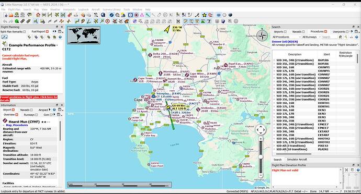Screen dimensions: 361x194
Task: Click the help icon in Flight Planning panel
Action: [x=60, y=37]
